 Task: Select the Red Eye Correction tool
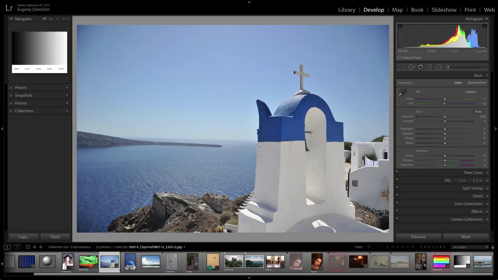click(x=421, y=67)
